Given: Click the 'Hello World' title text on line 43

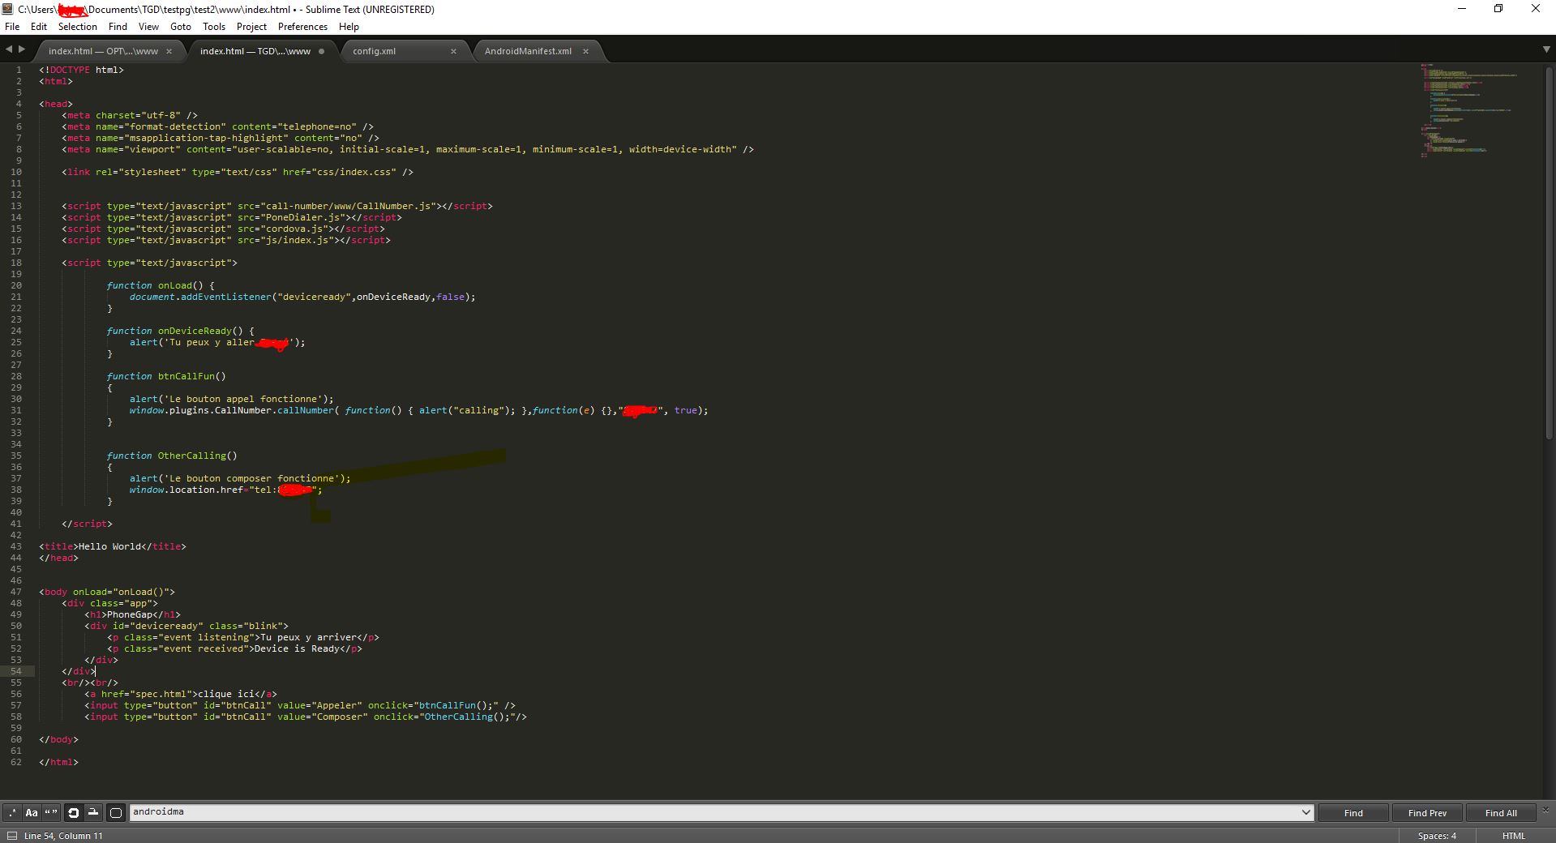Looking at the screenshot, I should [x=109, y=546].
